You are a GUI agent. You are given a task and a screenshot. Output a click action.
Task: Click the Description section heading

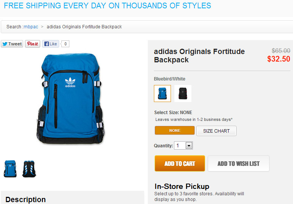coord(25,199)
